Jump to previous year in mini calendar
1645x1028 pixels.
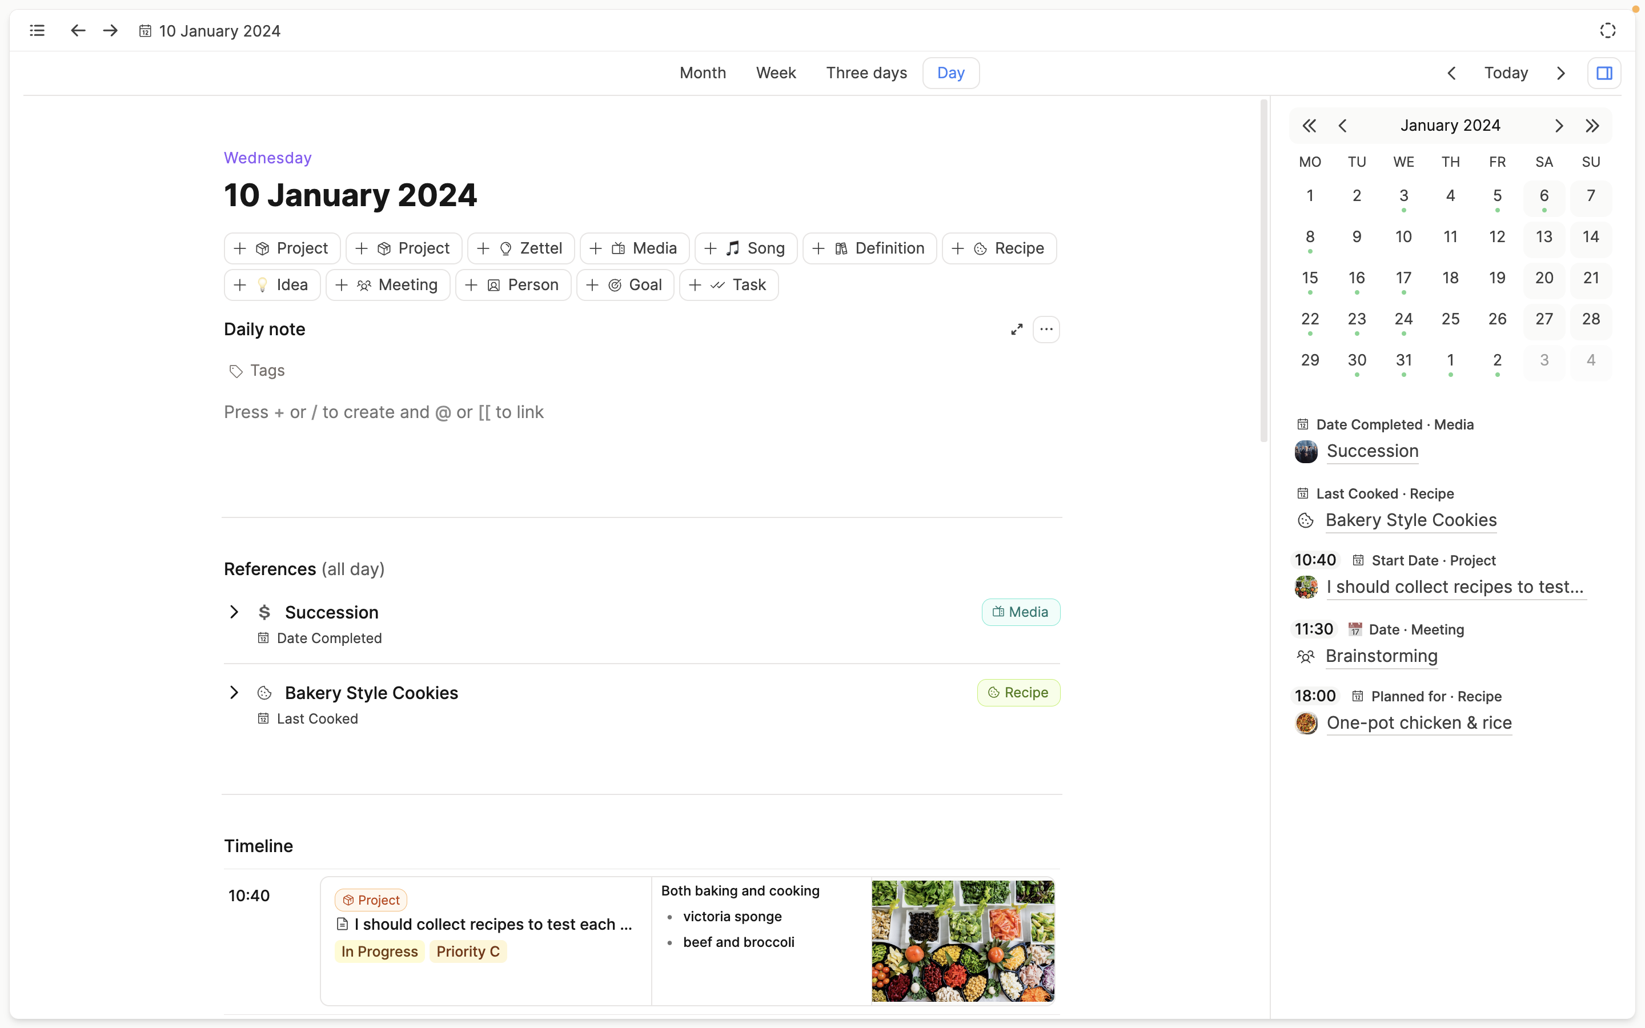pyautogui.click(x=1309, y=126)
